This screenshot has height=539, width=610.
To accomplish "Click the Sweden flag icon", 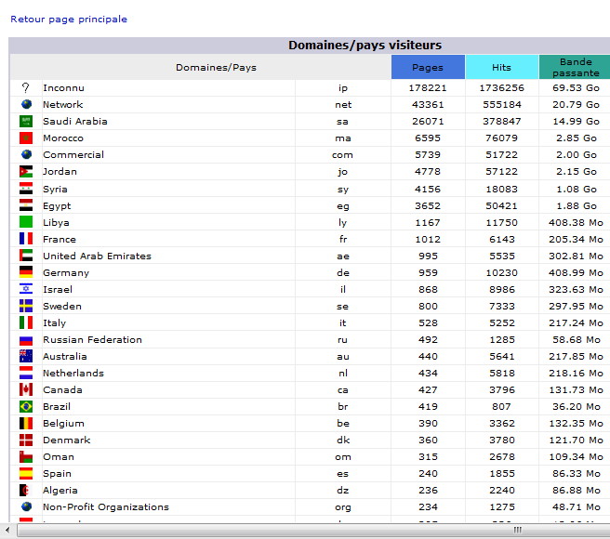I will click(x=26, y=306).
